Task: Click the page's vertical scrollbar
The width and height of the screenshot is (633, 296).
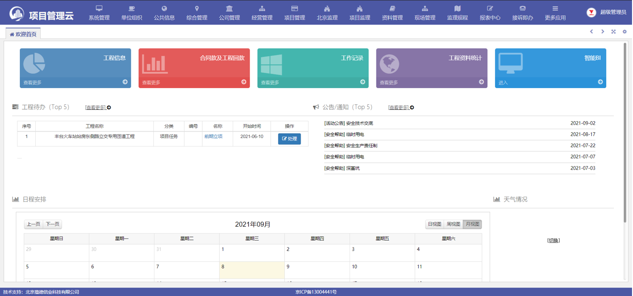Action: click(625, 134)
